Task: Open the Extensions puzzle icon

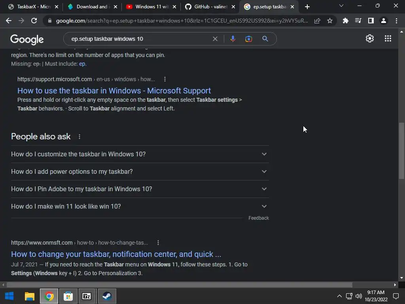Action: tap(345, 21)
